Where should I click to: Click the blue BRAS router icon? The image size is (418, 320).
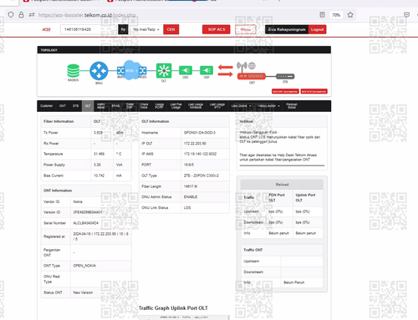99,71
